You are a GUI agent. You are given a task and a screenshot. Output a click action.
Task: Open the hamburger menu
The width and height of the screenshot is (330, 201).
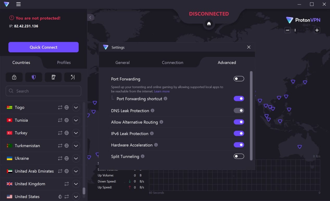click(18, 4)
